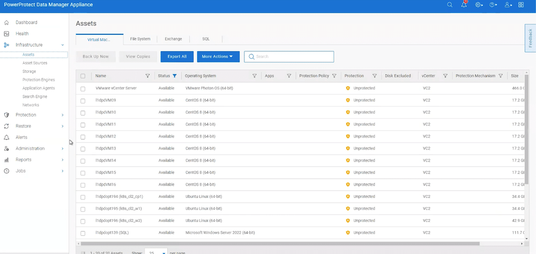Open the Name column filter icon
Image resolution: width=536 pixels, height=254 pixels.
tap(148, 76)
